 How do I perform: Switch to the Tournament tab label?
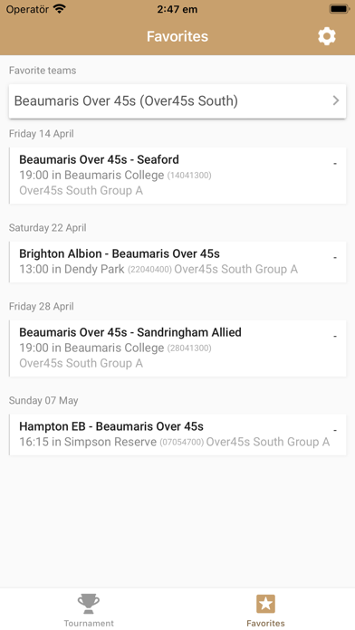(89, 623)
